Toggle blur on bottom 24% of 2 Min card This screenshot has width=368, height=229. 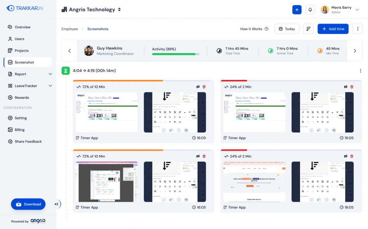point(346,156)
